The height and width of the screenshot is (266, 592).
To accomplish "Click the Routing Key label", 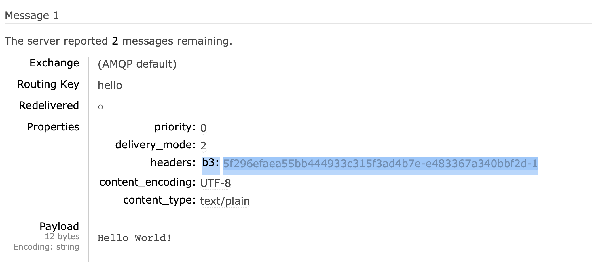I will pos(48,84).
